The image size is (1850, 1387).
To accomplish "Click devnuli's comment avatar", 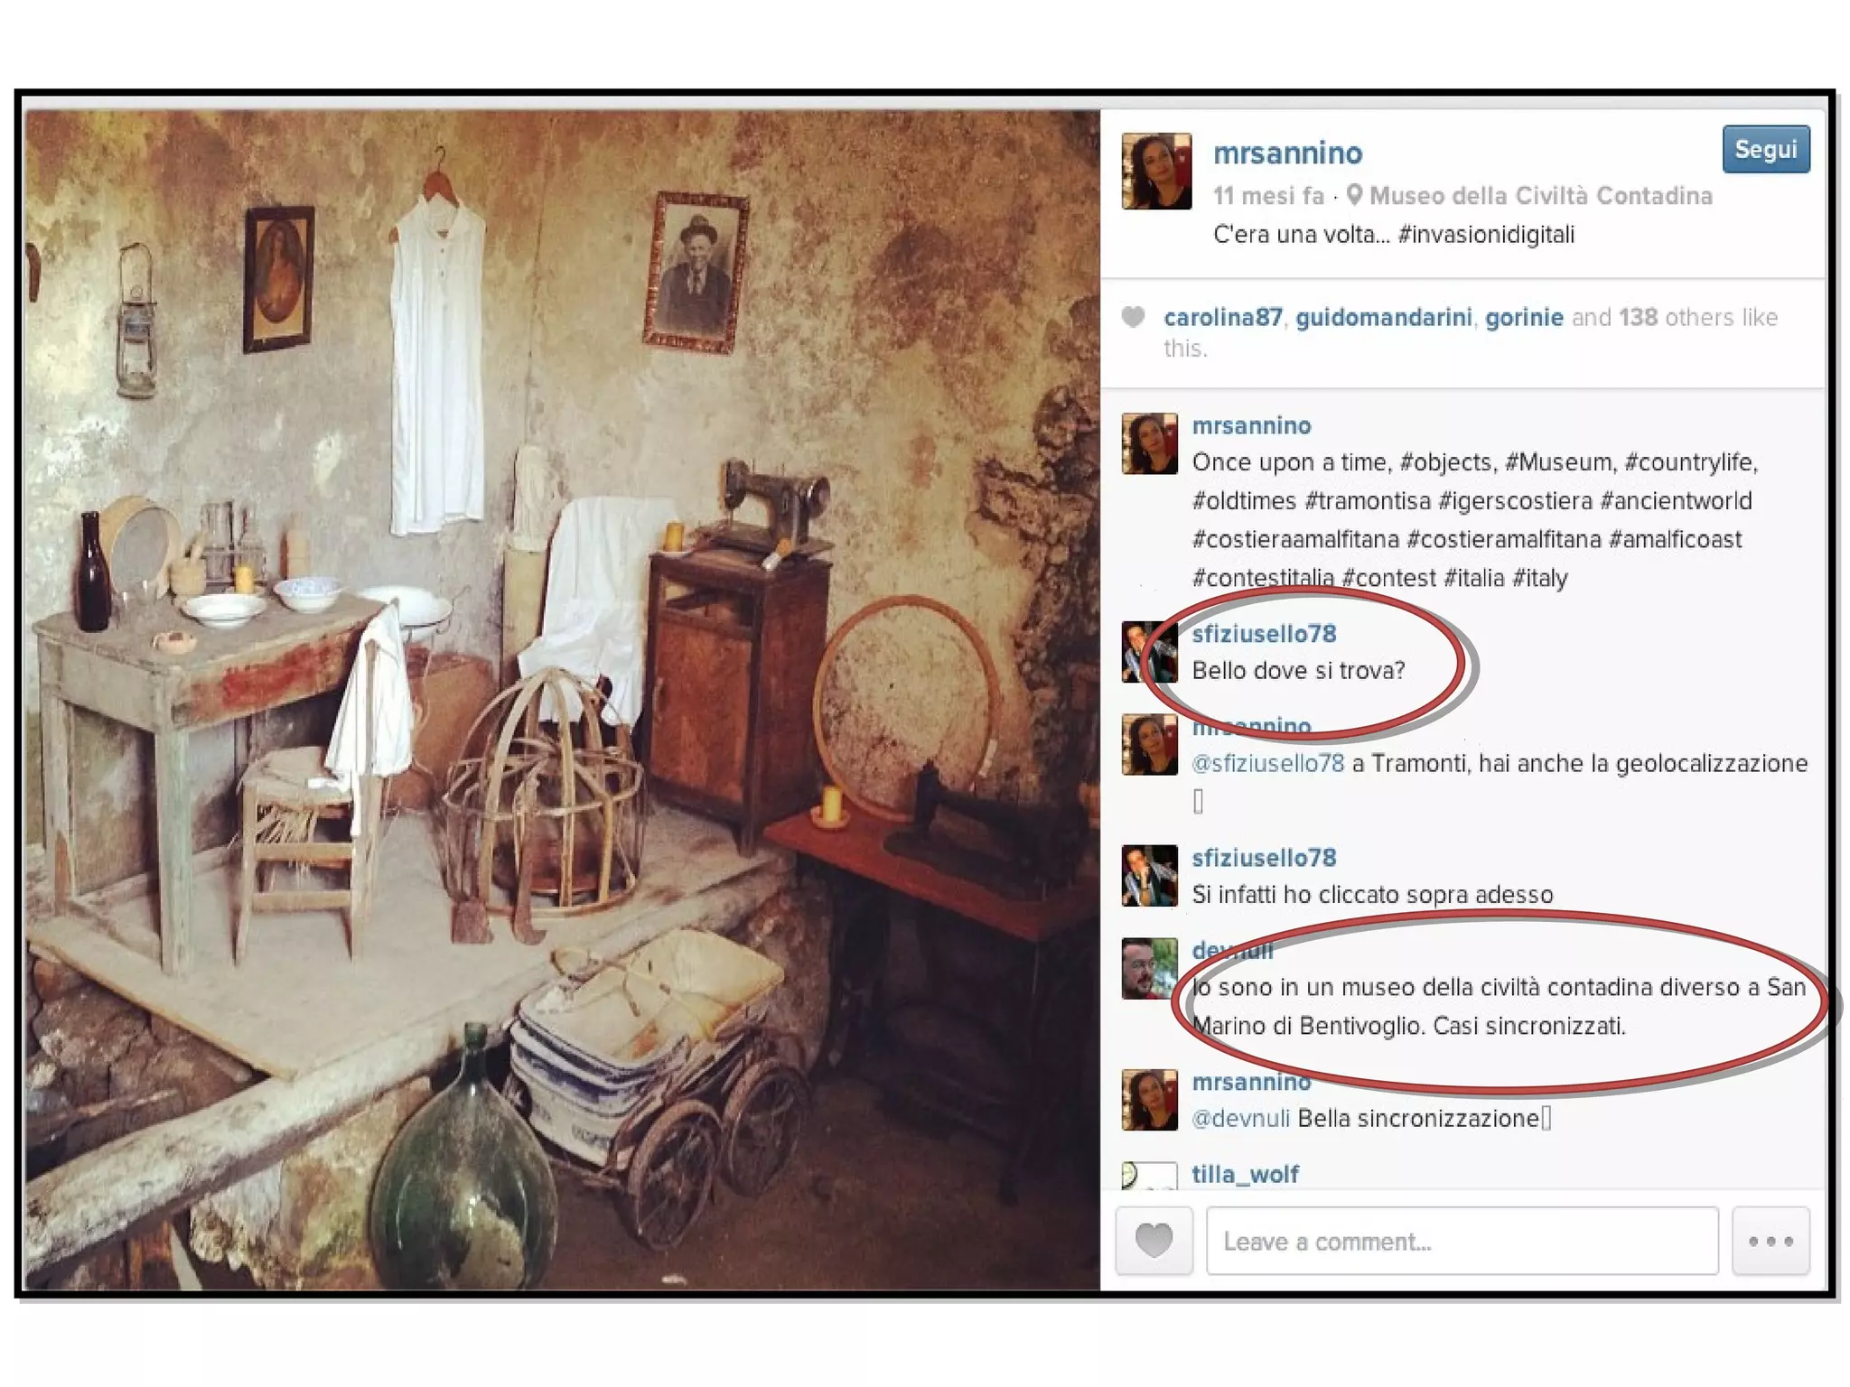I will (1149, 969).
